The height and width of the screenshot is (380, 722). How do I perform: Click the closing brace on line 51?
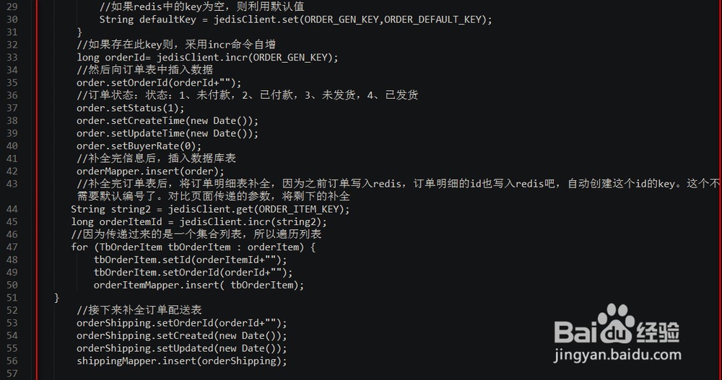tap(57, 297)
